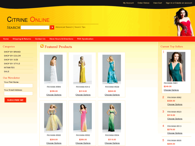Choose Options for Faviana 6312
195x146 pixels.
point(83,95)
